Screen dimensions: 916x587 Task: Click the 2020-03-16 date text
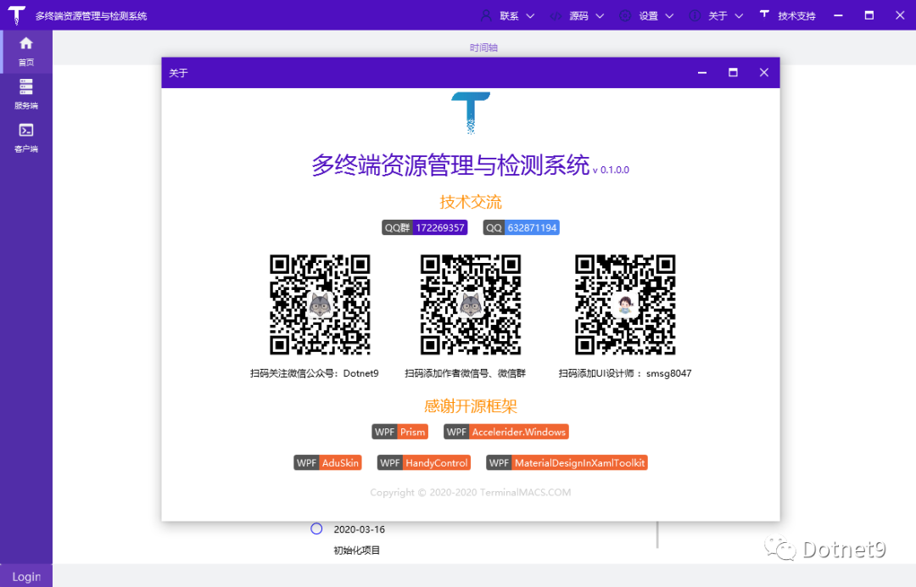(x=360, y=530)
